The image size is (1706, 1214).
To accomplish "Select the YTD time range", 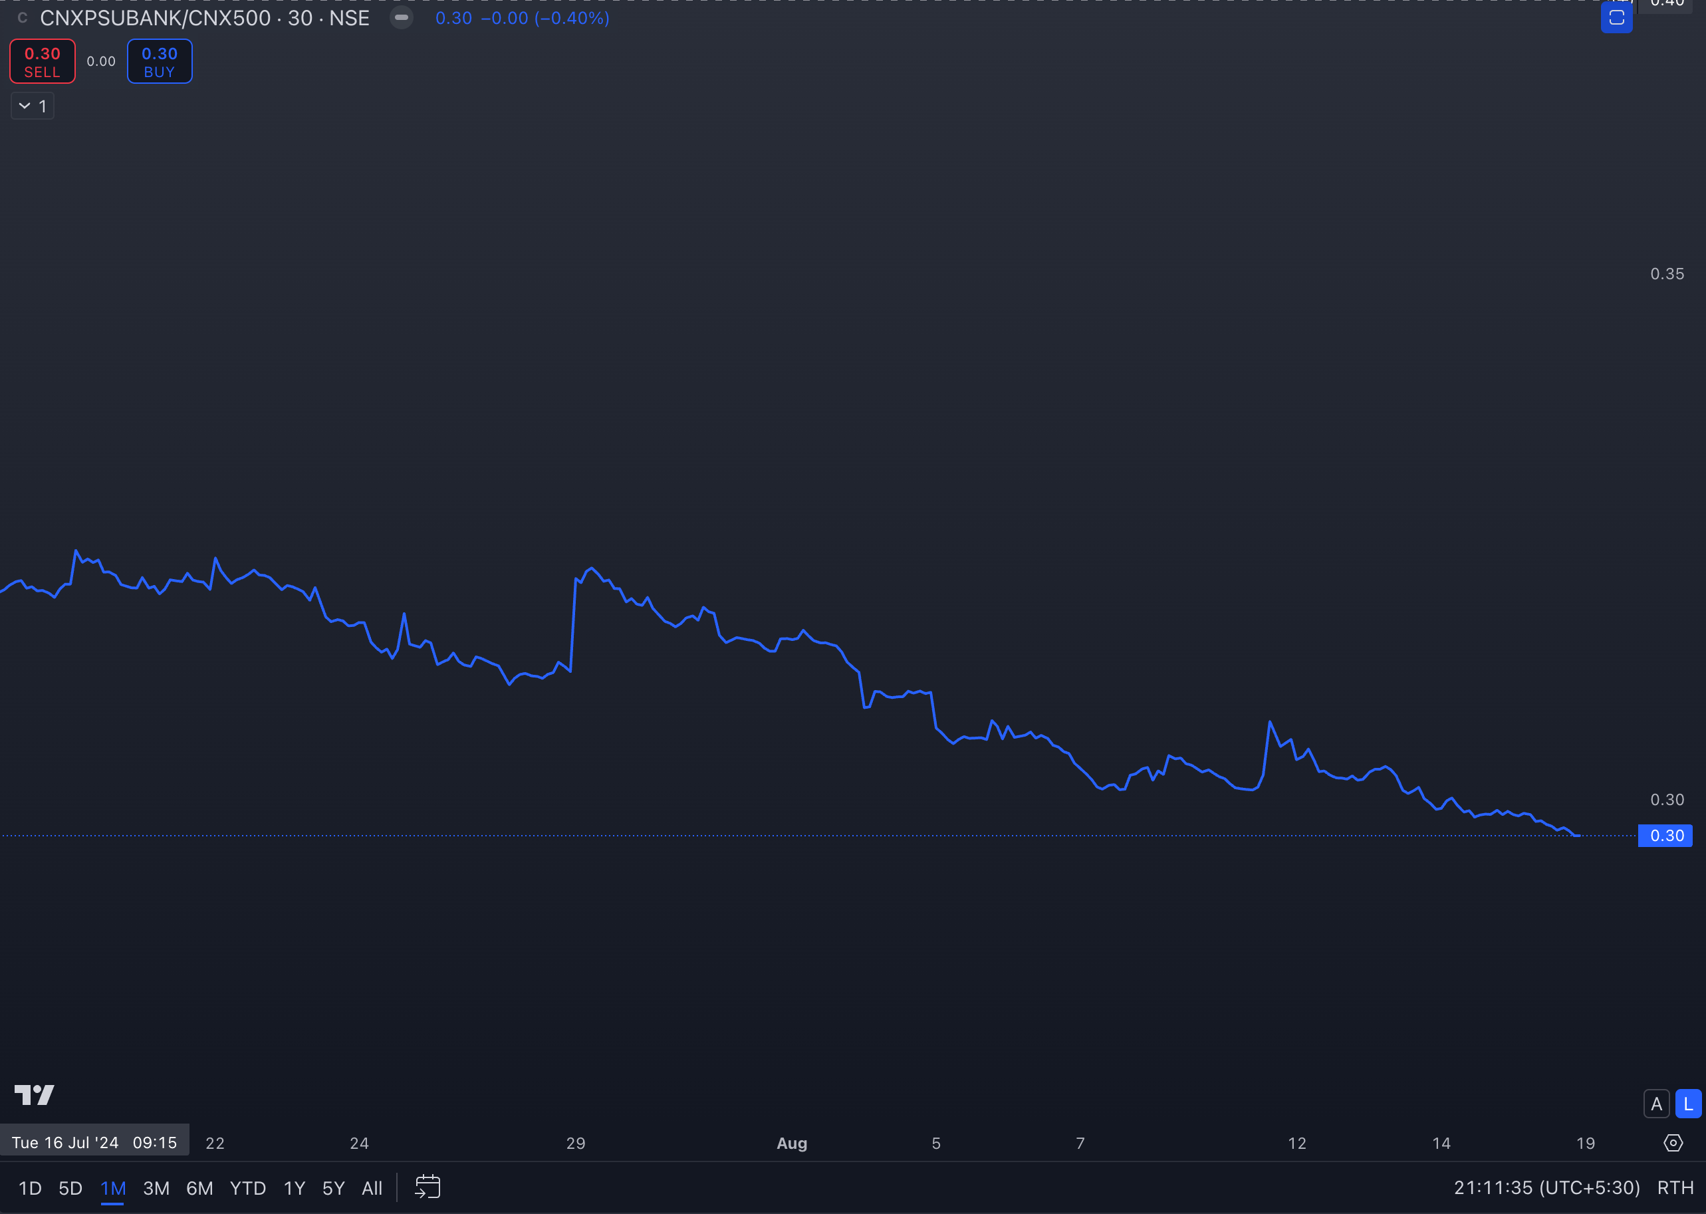I will point(247,1188).
